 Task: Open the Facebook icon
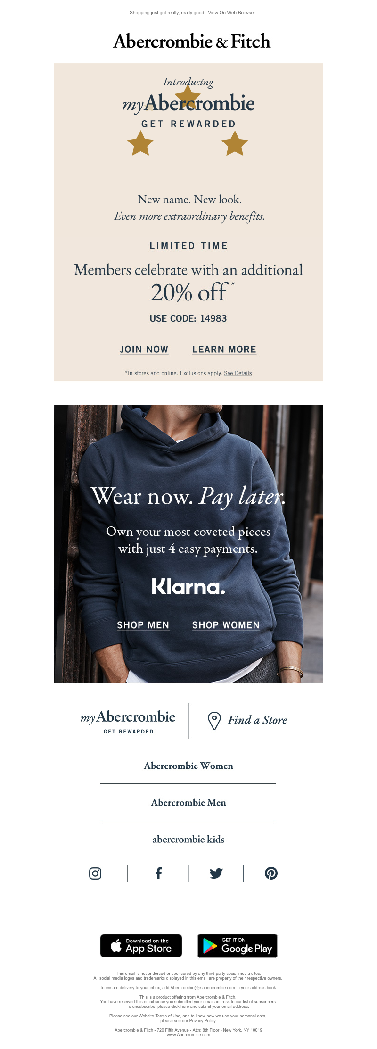point(159,874)
